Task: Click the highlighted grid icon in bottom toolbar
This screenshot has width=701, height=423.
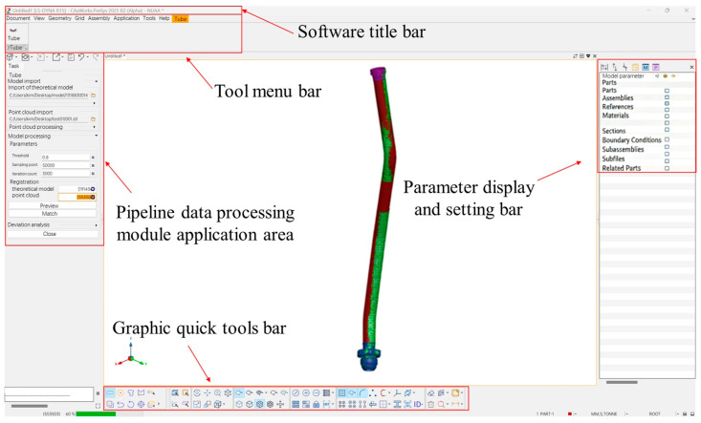Action: tap(341, 393)
